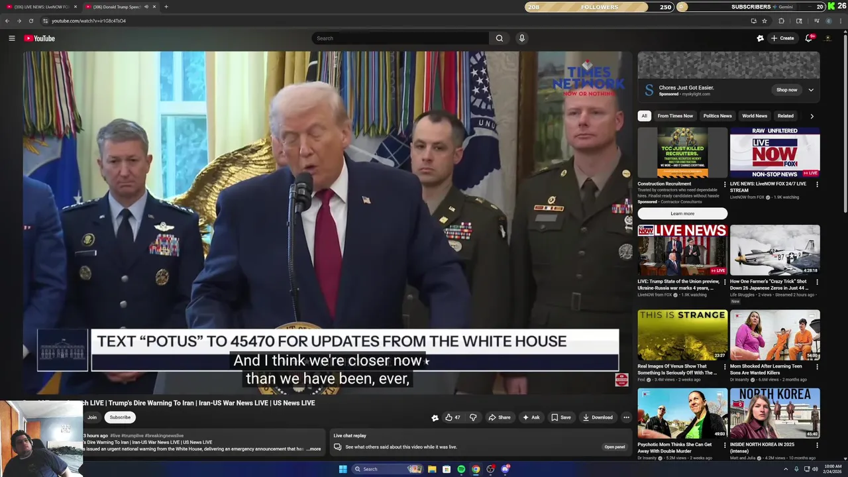Viewport: 848px width, 477px height.
Task: Go to the YouTube home logo
Action: coord(40,38)
